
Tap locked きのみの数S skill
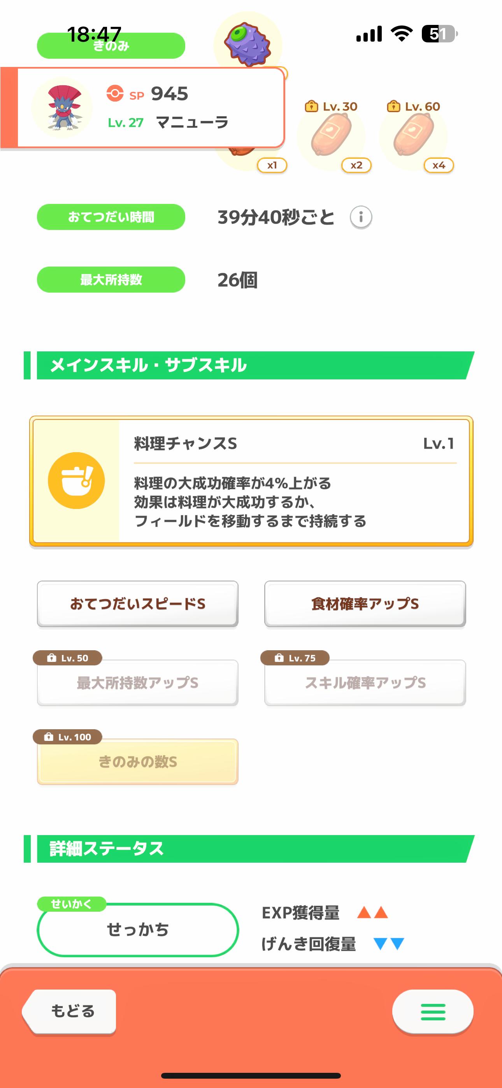pos(138,762)
